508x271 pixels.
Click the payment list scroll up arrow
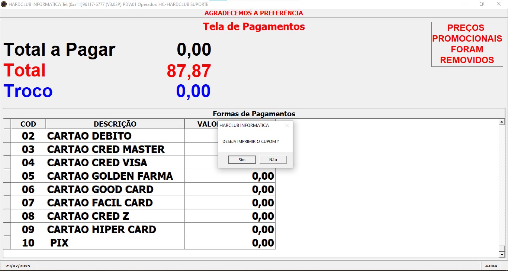(x=502, y=122)
